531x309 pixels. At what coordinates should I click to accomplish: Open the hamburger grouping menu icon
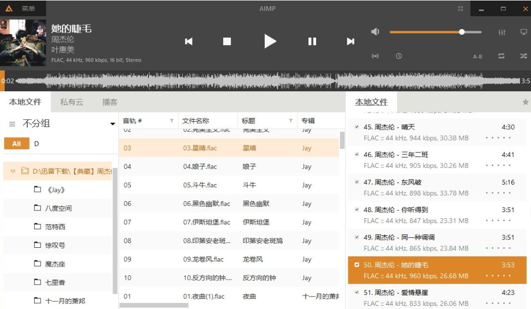click(x=12, y=124)
